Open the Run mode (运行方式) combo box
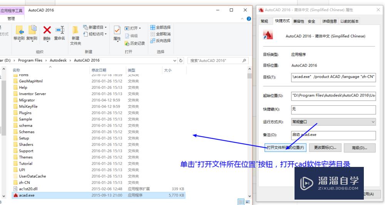 (x=333, y=122)
